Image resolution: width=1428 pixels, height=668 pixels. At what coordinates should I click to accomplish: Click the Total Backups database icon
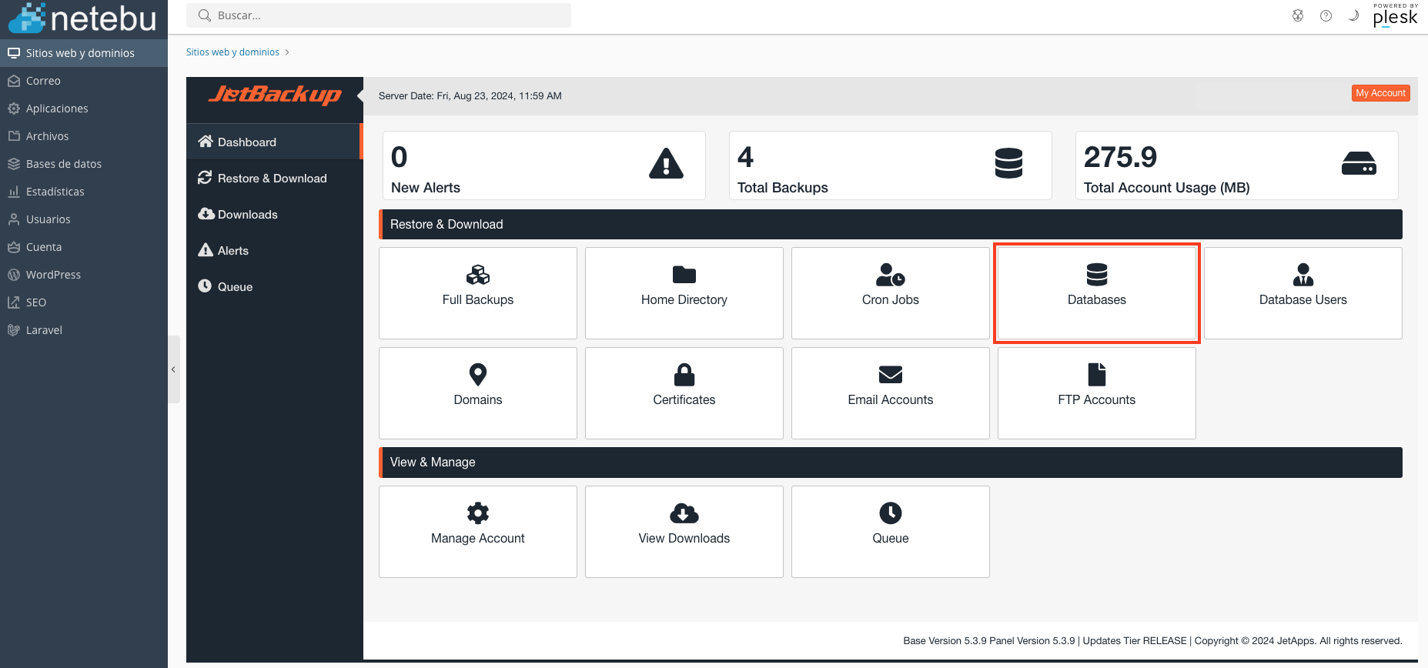pyautogui.click(x=1008, y=163)
